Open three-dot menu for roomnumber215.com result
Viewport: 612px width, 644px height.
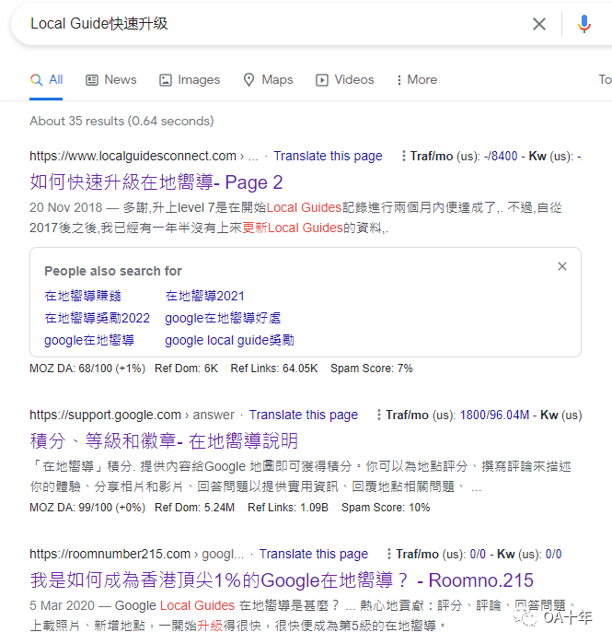coord(389,554)
